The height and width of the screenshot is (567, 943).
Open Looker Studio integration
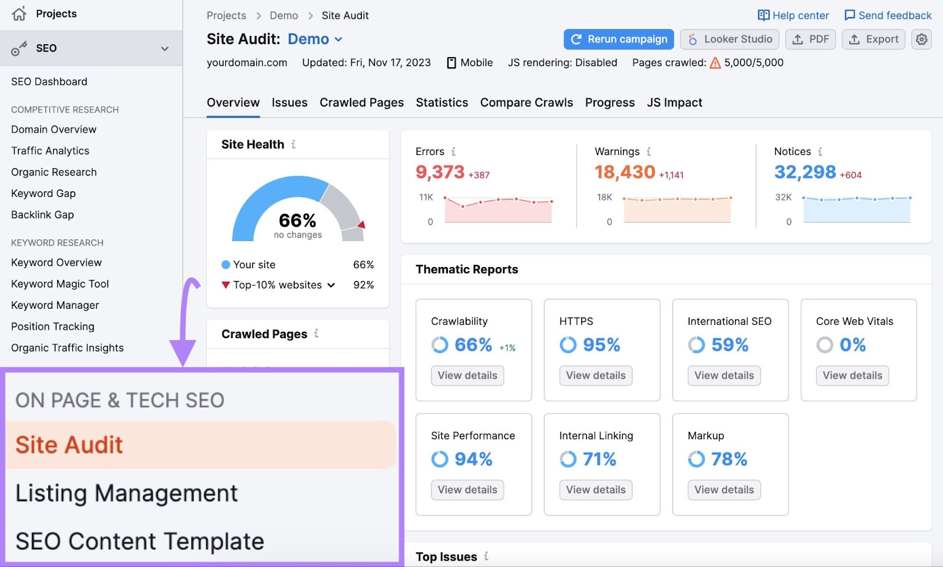729,39
